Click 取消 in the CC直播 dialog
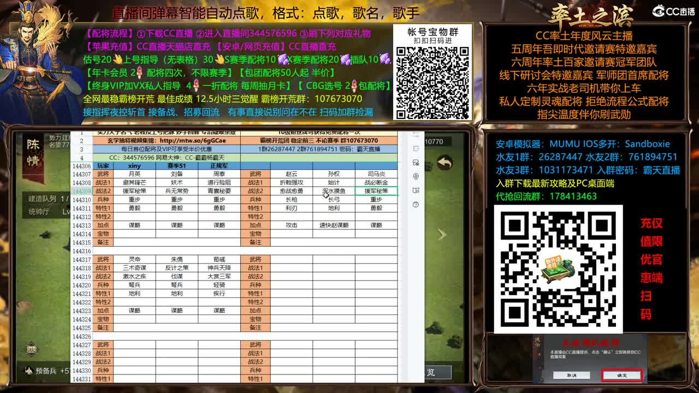The width and height of the screenshot is (699, 393). [x=571, y=376]
